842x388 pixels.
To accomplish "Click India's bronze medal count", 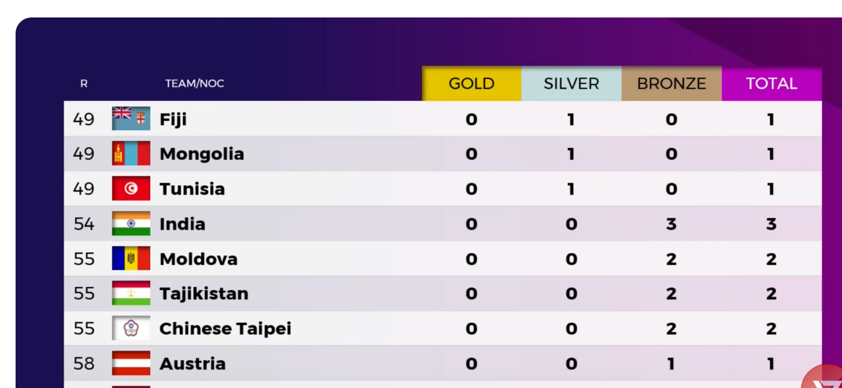I will coord(671,224).
